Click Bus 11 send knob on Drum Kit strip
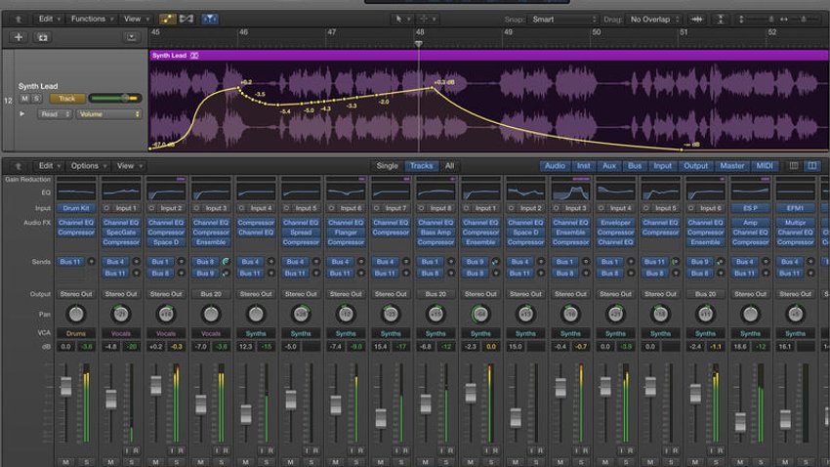Viewport: 830px width, 467px height. pos(91,262)
